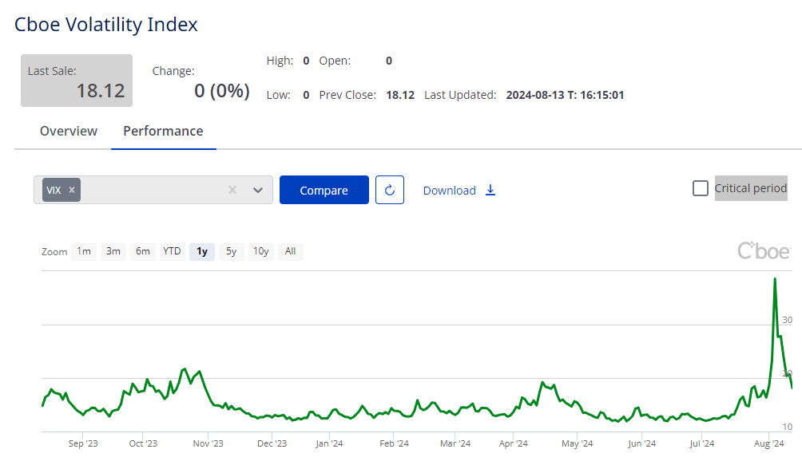Set chart zoom to 1m
Image resolution: width=802 pixels, height=461 pixels.
[x=84, y=251]
